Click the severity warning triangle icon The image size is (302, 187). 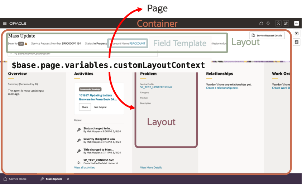(26, 44)
